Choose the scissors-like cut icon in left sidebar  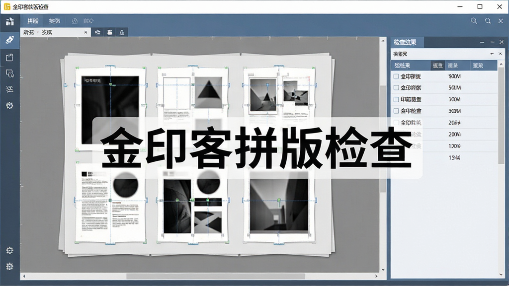tap(10, 89)
